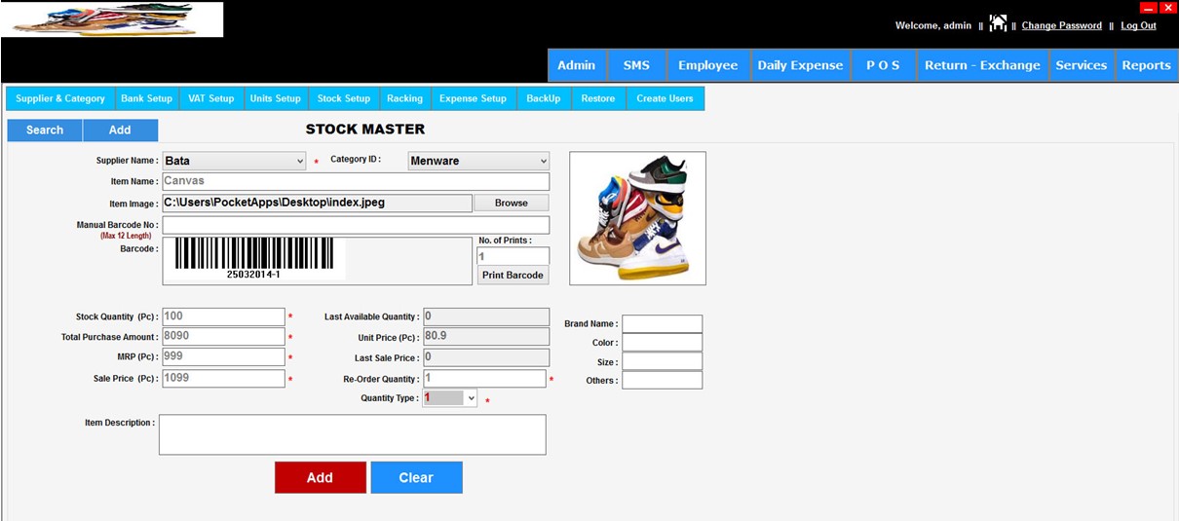1179x521 pixels.
Task: Open the SMS menu
Action: coord(636,65)
